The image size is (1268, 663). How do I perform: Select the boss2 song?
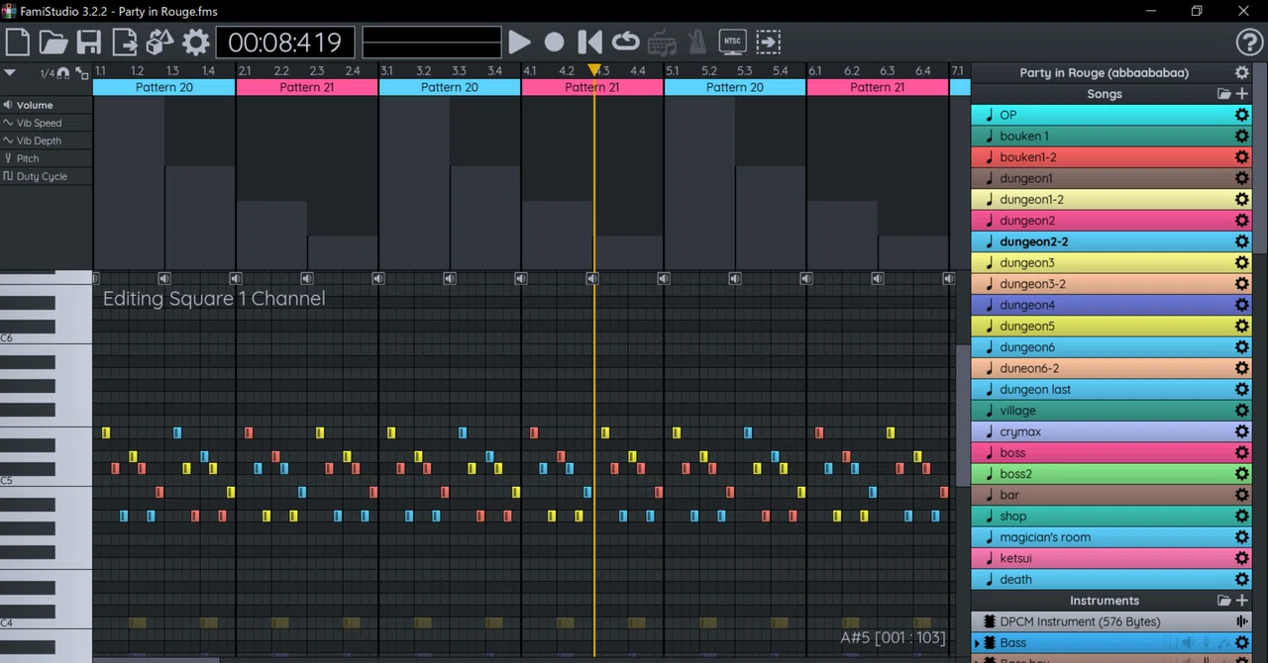pyautogui.click(x=1111, y=474)
